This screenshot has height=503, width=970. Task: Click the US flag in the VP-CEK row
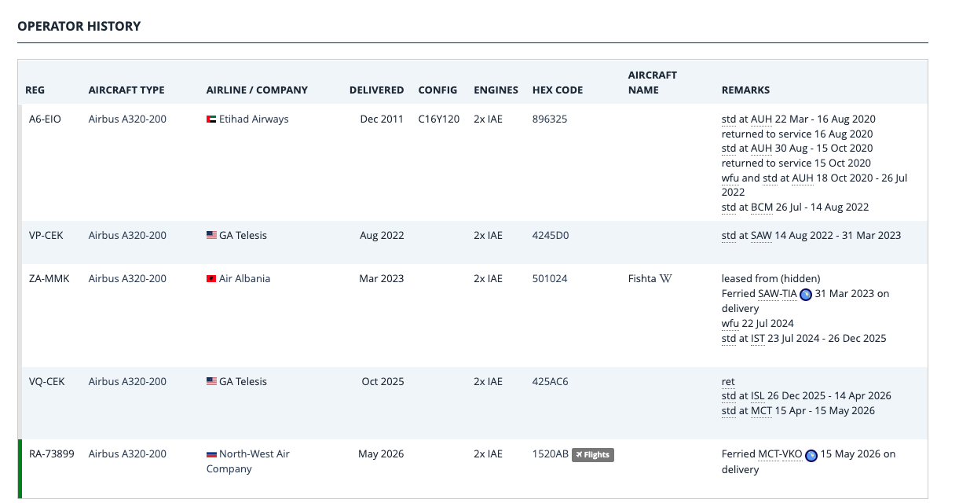(211, 235)
